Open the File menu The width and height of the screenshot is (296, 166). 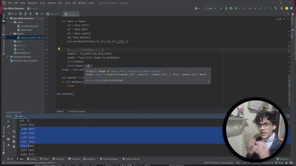click(x=10, y=3)
